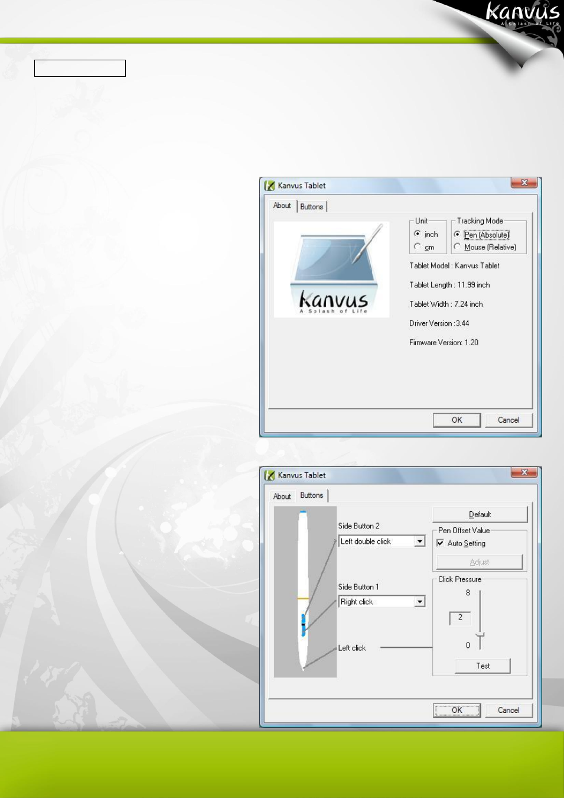Click the pen illustration image
Image resolution: width=564 pixels, height=798 pixels.
coord(305,592)
